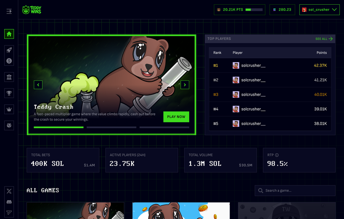Show the previous banner slide
Viewport: 344px width, 219px height.
click(38, 85)
